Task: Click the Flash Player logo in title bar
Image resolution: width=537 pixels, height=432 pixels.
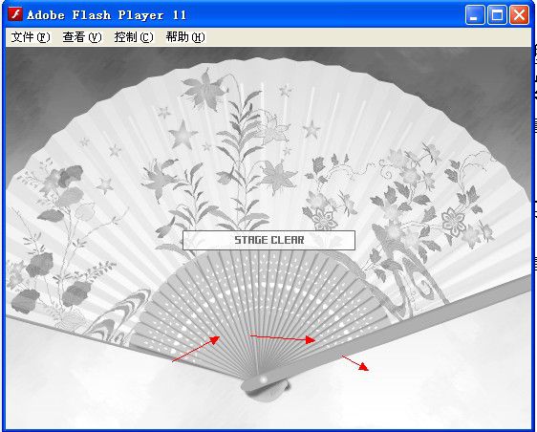Action: point(14,14)
